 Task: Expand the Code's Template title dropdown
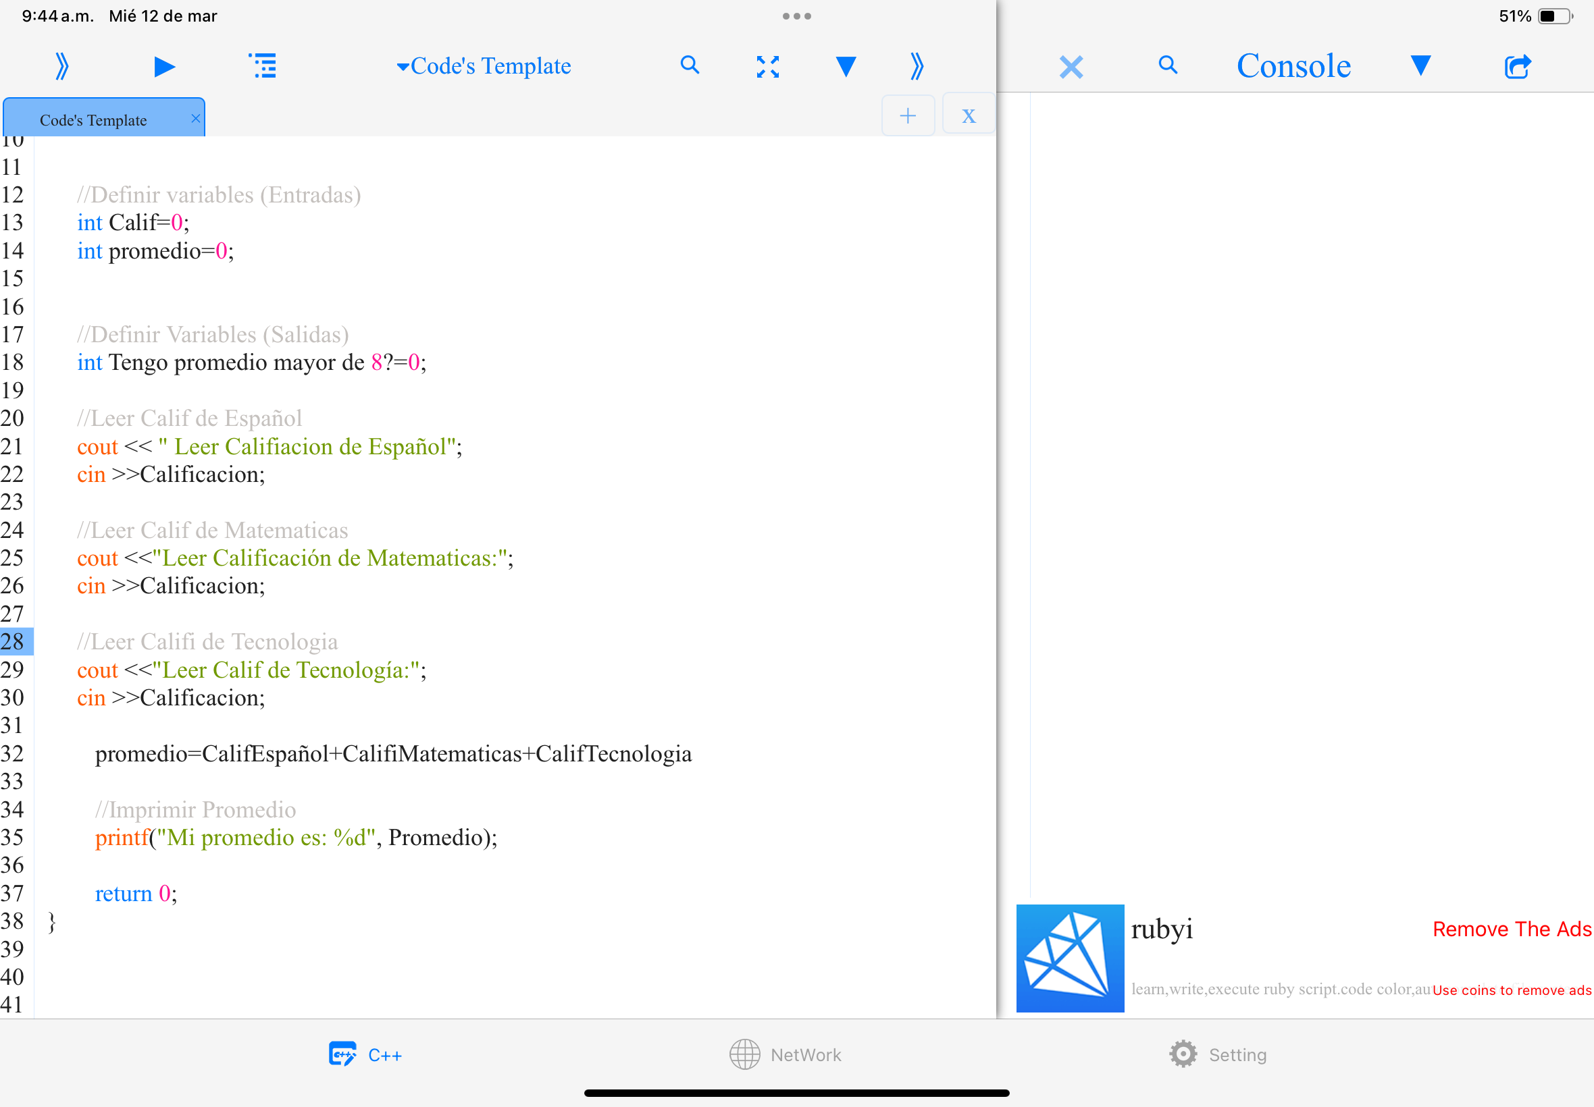click(484, 67)
